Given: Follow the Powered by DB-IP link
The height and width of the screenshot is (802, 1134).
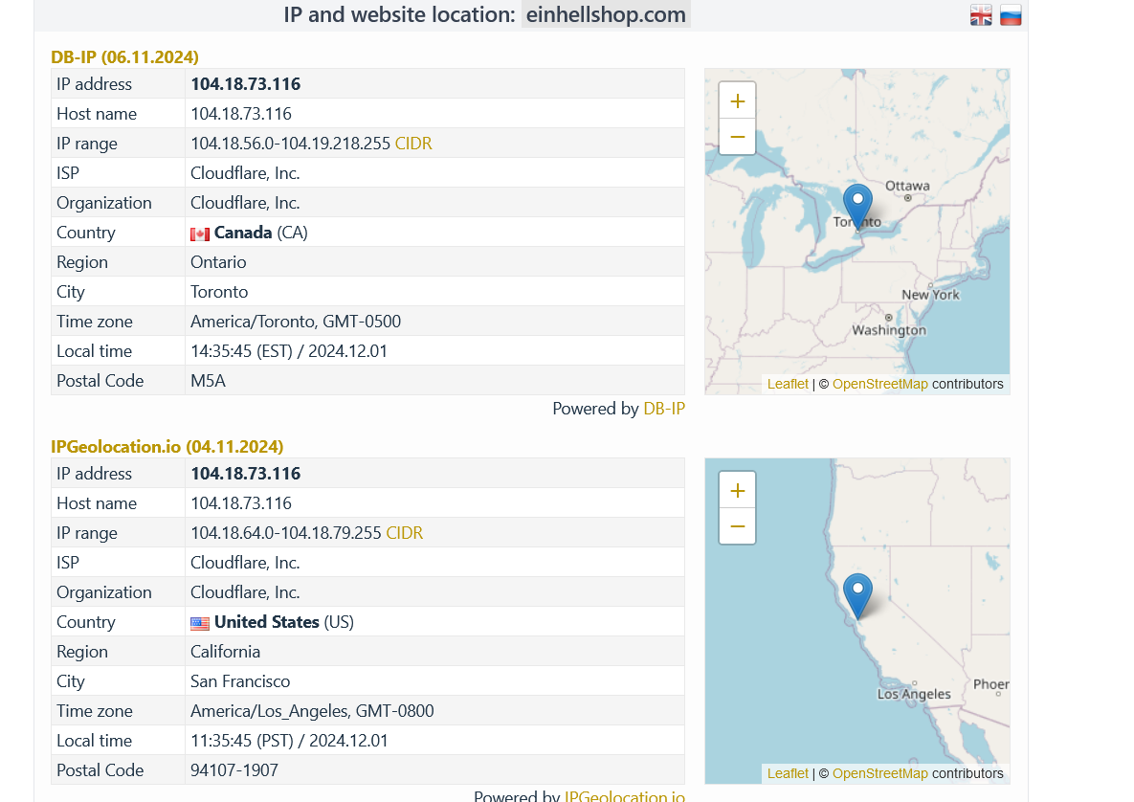Looking at the screenshot, I should click(664, 409).
